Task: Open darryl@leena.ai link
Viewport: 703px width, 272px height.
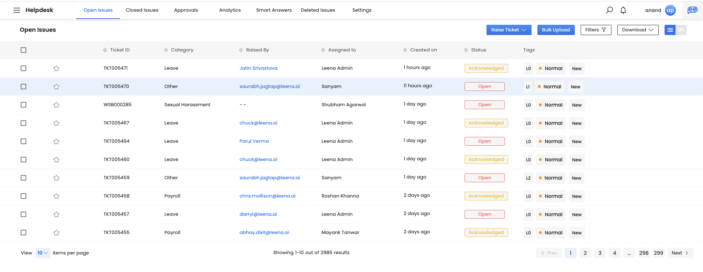Action: point(258,214)
